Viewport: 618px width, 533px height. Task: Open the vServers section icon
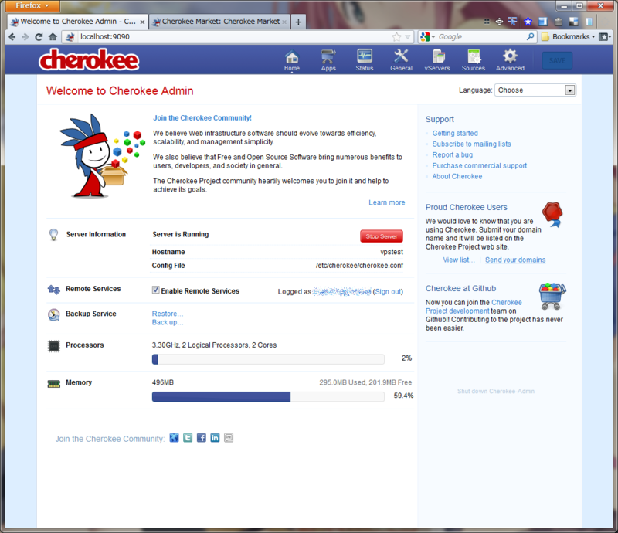tap(437, 60)
